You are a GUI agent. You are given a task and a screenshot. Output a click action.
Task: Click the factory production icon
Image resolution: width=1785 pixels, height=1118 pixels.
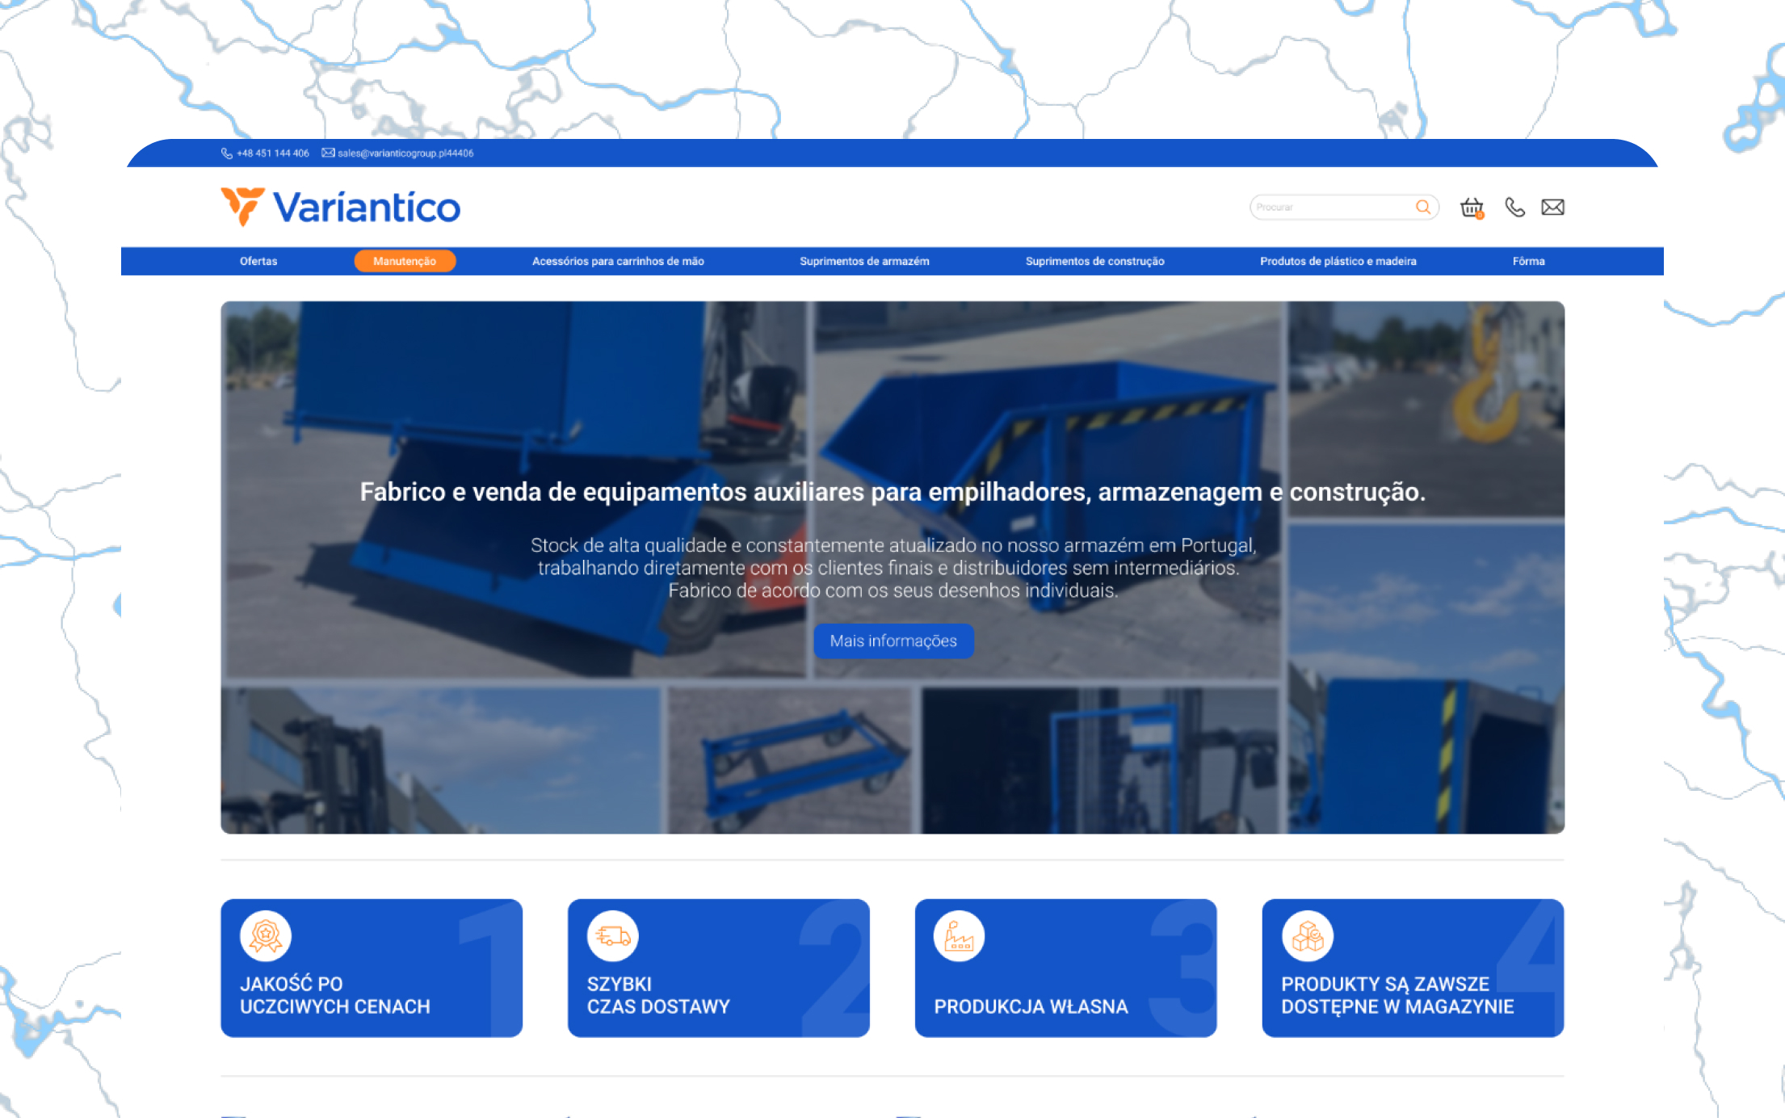point(959,935)
